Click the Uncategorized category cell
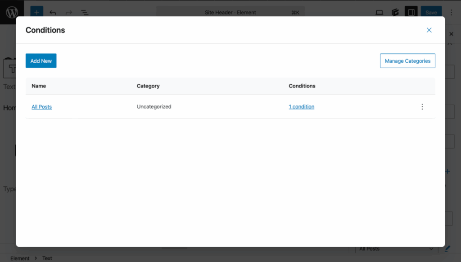 click(154, 106)
